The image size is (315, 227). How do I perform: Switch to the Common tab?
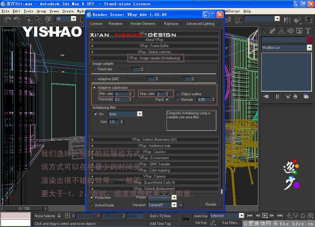pos(96,23)
